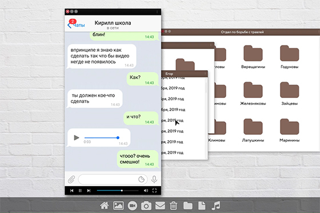Click the microphone voice message icon
Image resolution: width=320 pixels, height=213 pixels.
point(154,179)
